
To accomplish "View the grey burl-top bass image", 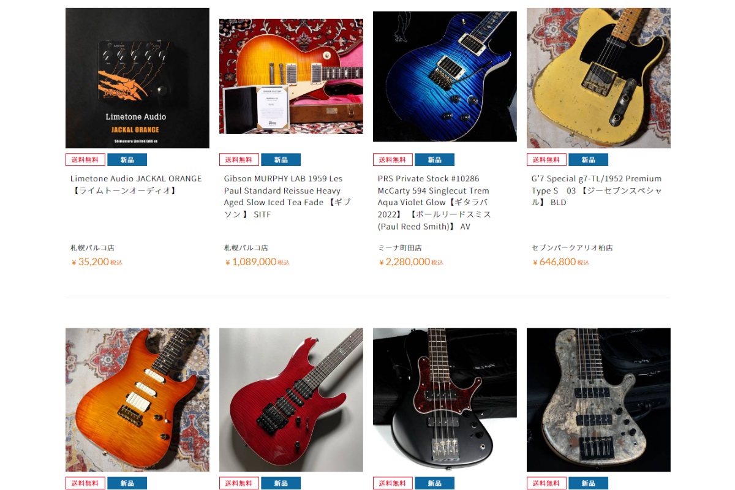I will click(598, 400).
